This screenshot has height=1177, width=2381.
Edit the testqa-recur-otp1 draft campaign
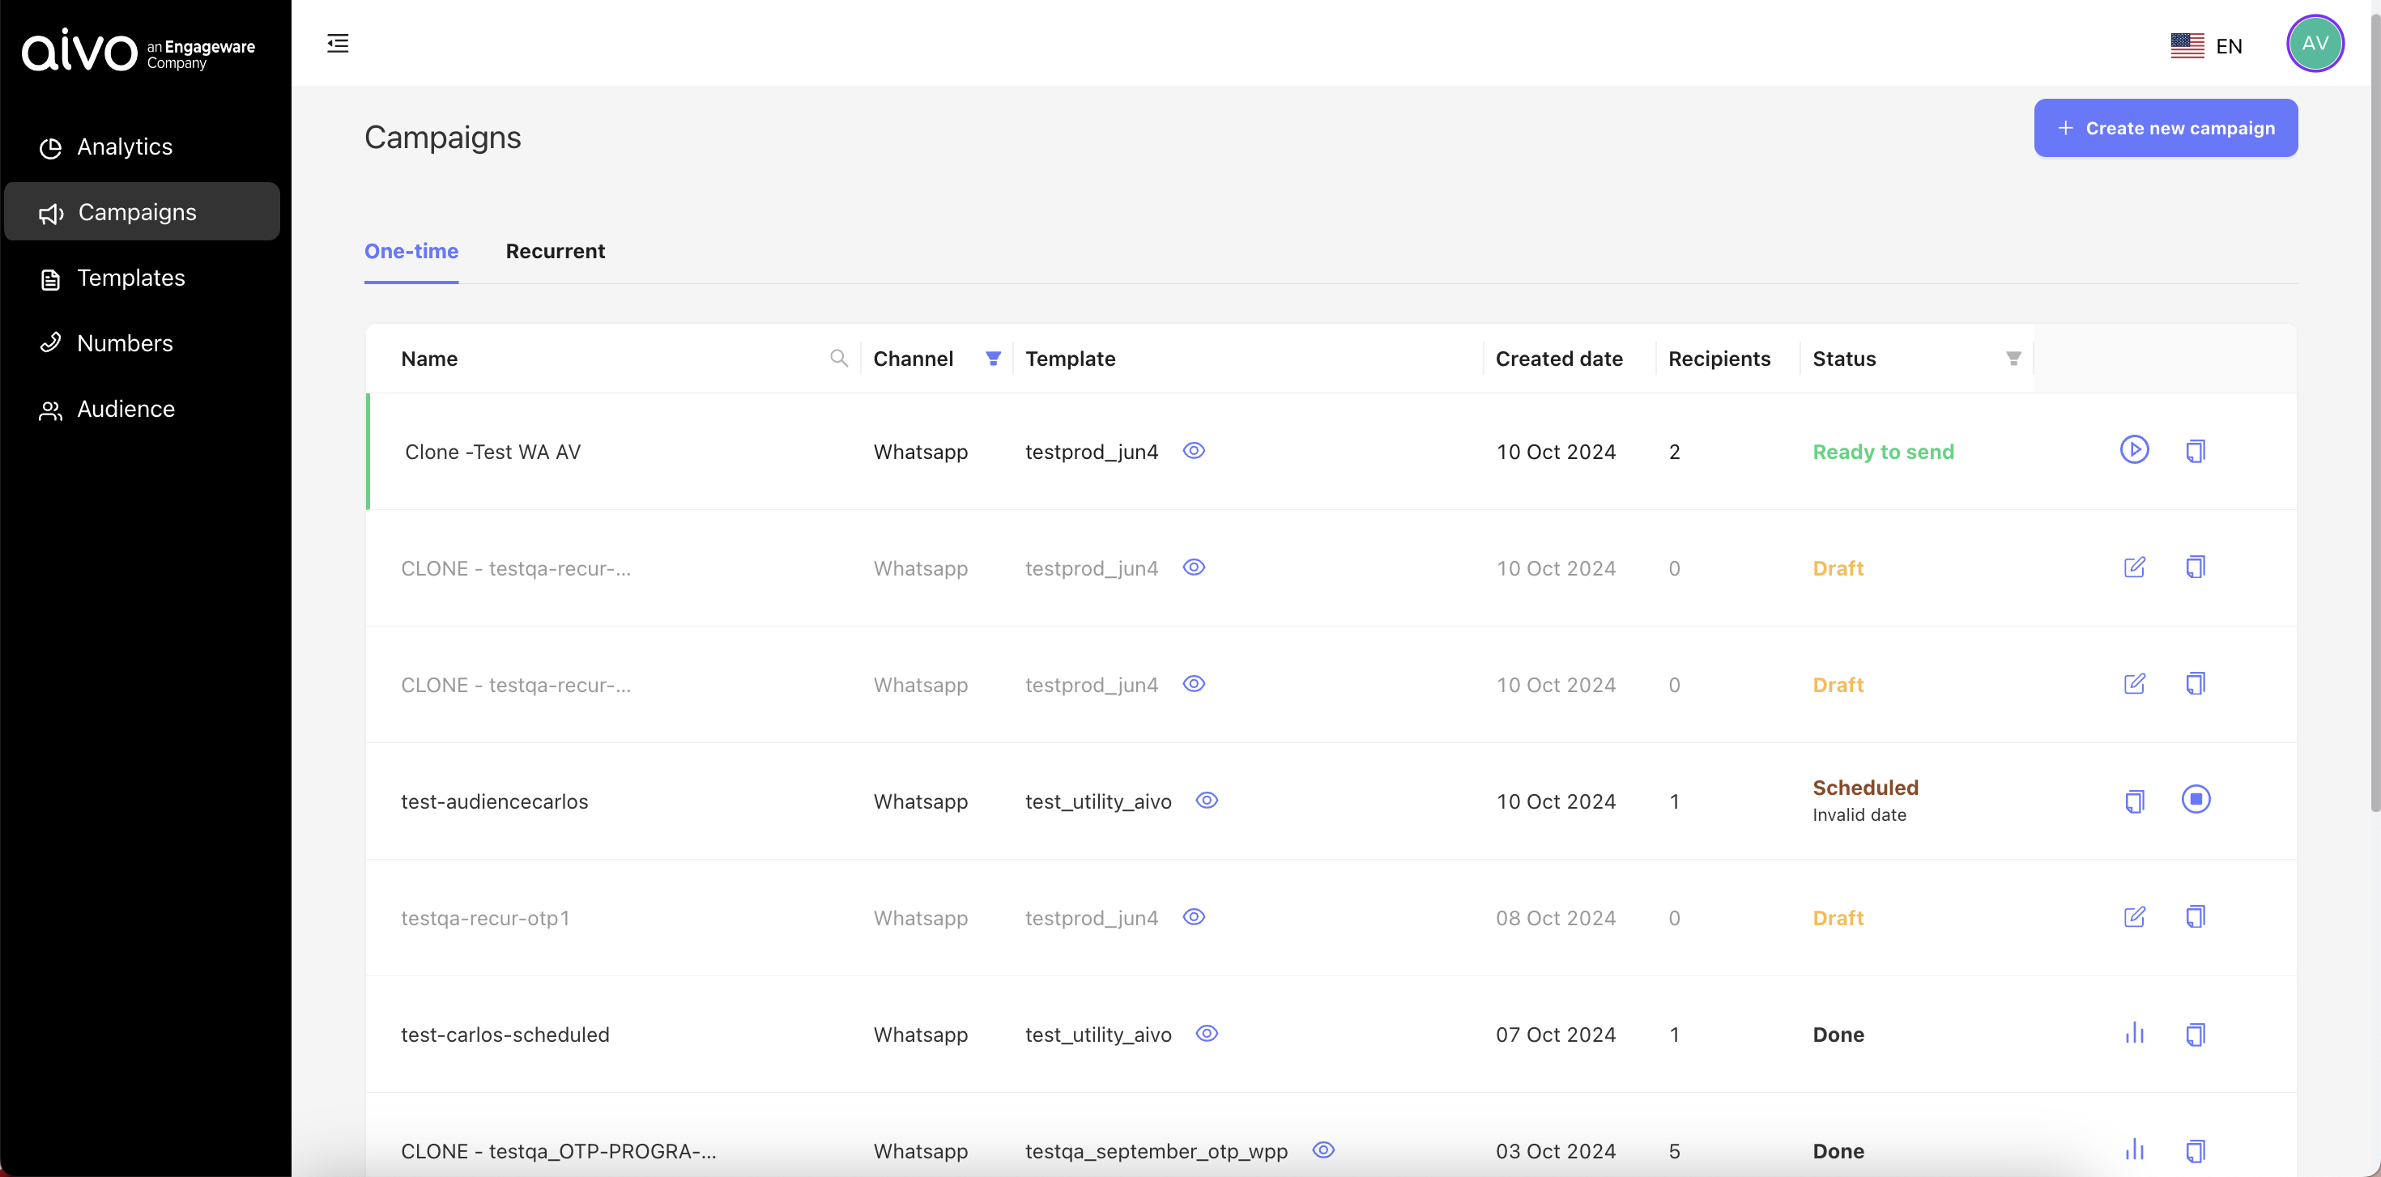[2133, 916]
